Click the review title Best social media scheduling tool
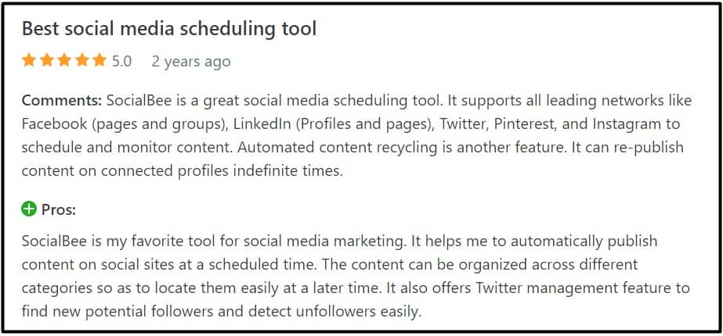Screen dimensions: 723x336 pos(169,29)
